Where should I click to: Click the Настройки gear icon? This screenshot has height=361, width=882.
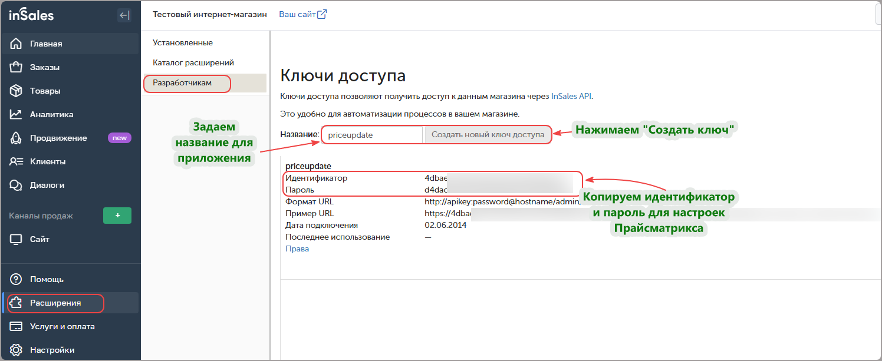tap(16, 350)
